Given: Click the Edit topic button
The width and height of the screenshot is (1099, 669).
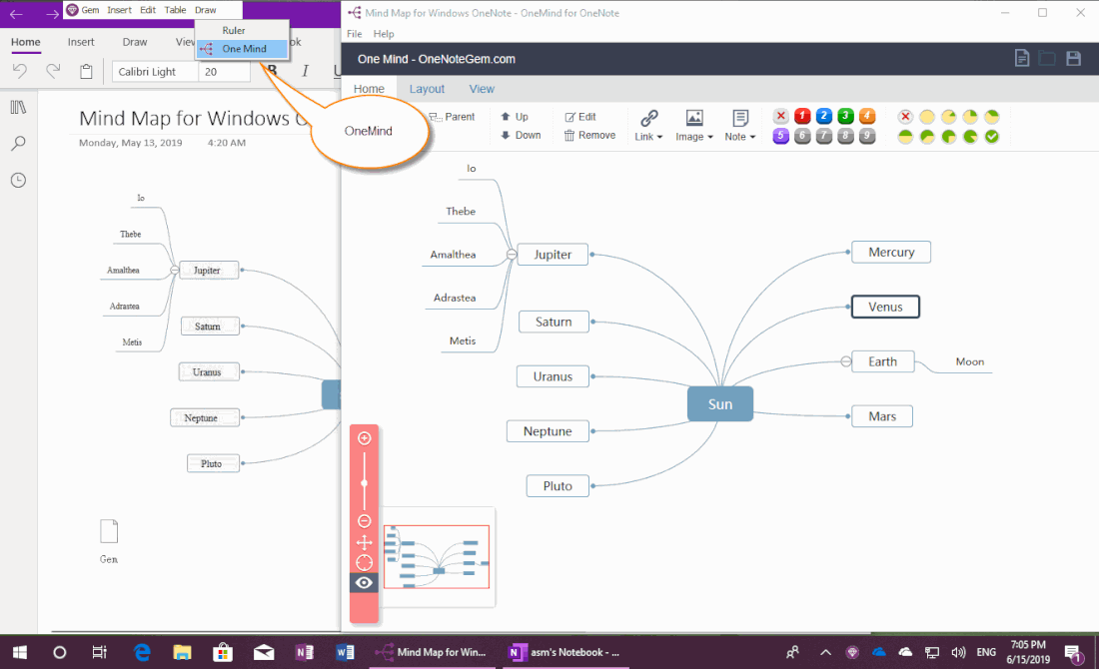Looking at the screenshot, I should coord(580,116).
